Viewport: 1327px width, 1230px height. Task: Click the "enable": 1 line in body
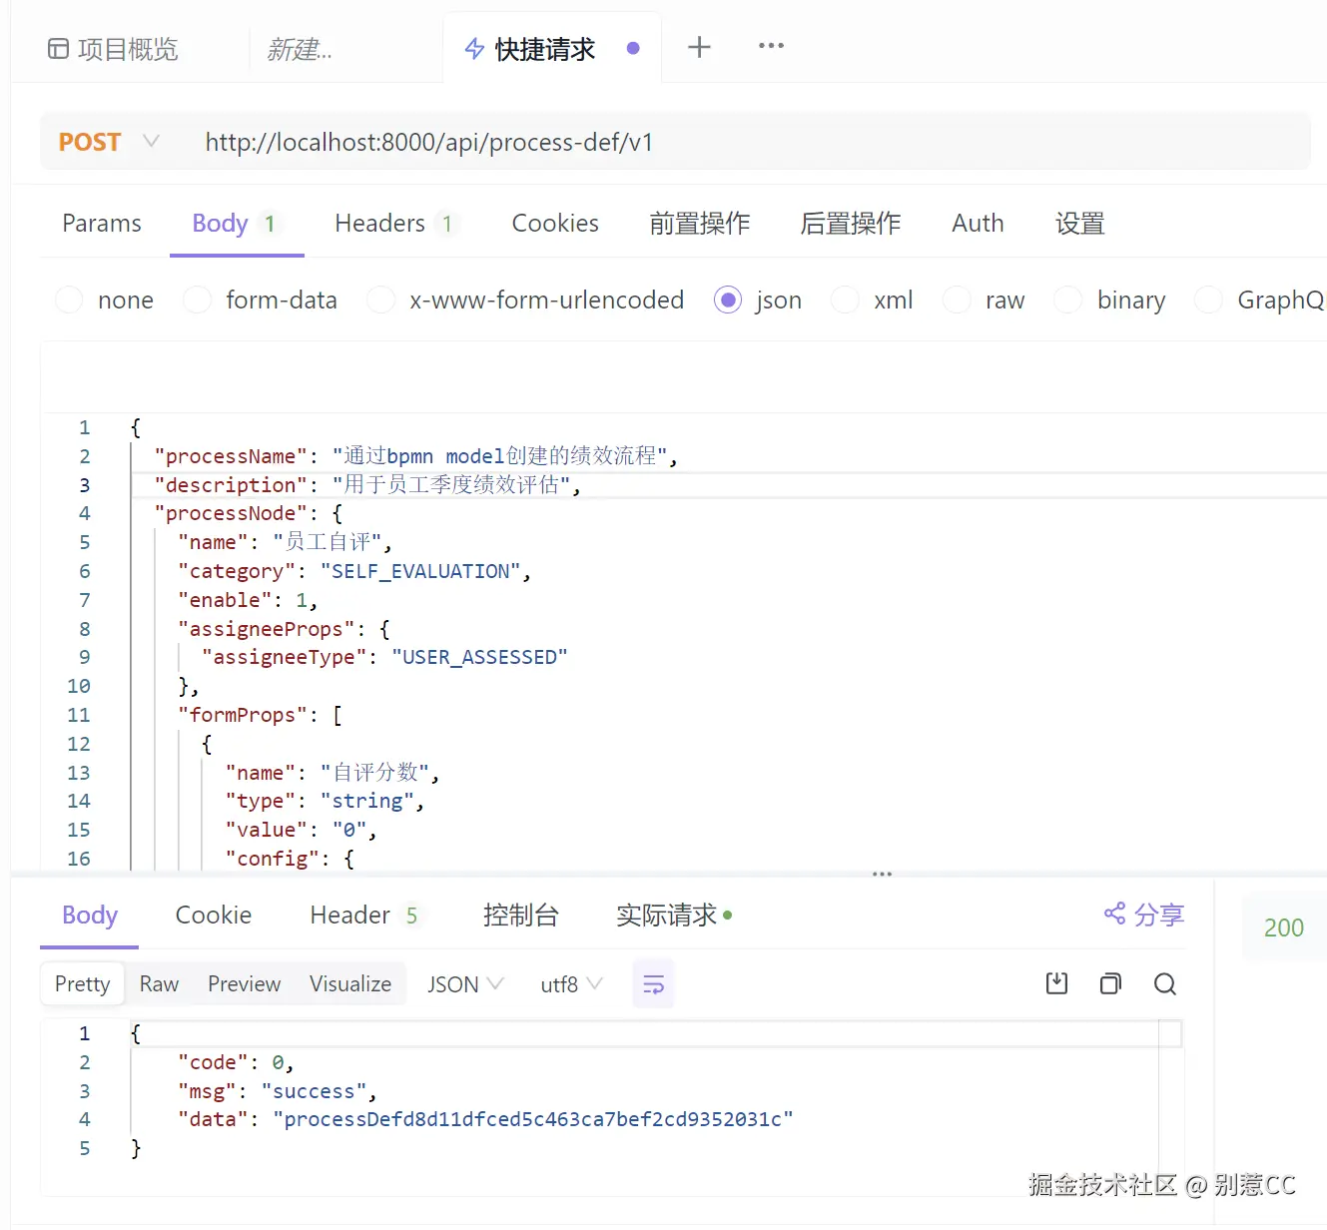click(x=248, y=600)
